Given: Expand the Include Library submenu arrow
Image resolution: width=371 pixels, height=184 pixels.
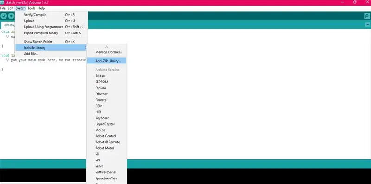Looking at the screenshot, I should [85, 48].
